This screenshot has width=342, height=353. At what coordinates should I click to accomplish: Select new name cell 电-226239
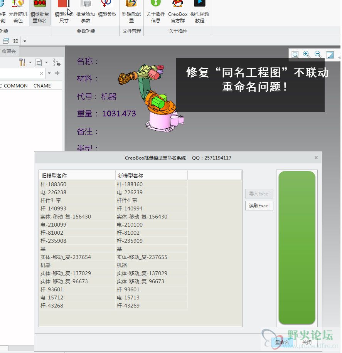(x=152, y=192)
